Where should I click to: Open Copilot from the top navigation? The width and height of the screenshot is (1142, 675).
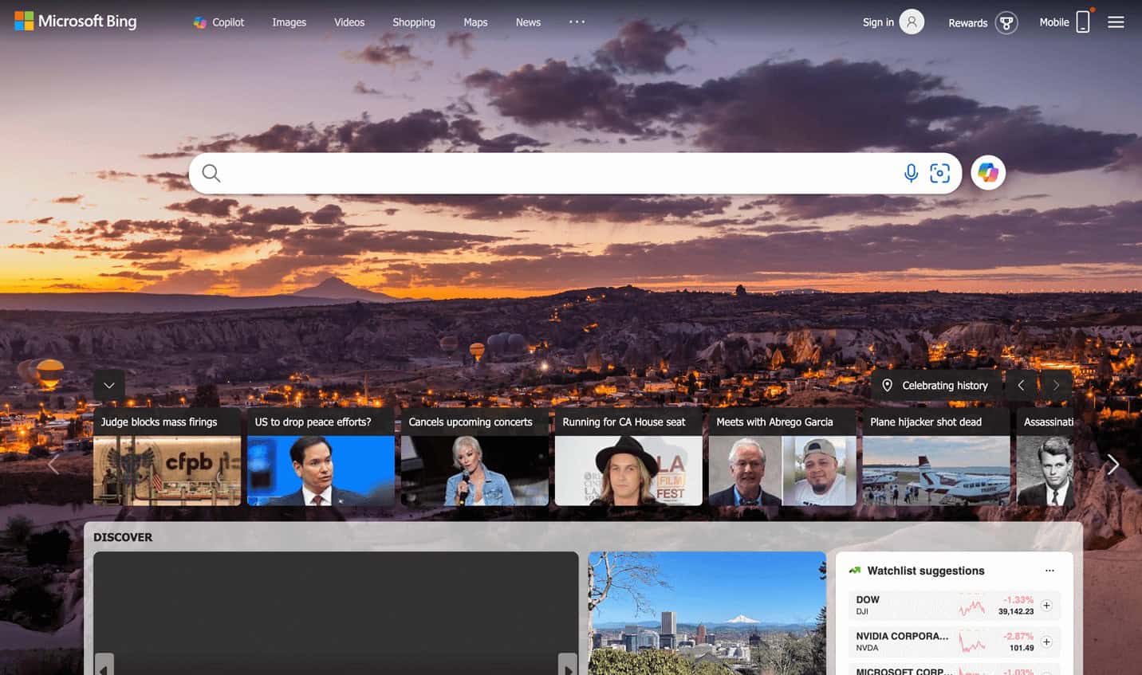[x=219, y=22]
